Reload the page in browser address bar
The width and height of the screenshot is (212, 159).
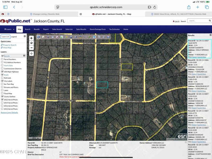pyautogui.click(x=155, y=7)
